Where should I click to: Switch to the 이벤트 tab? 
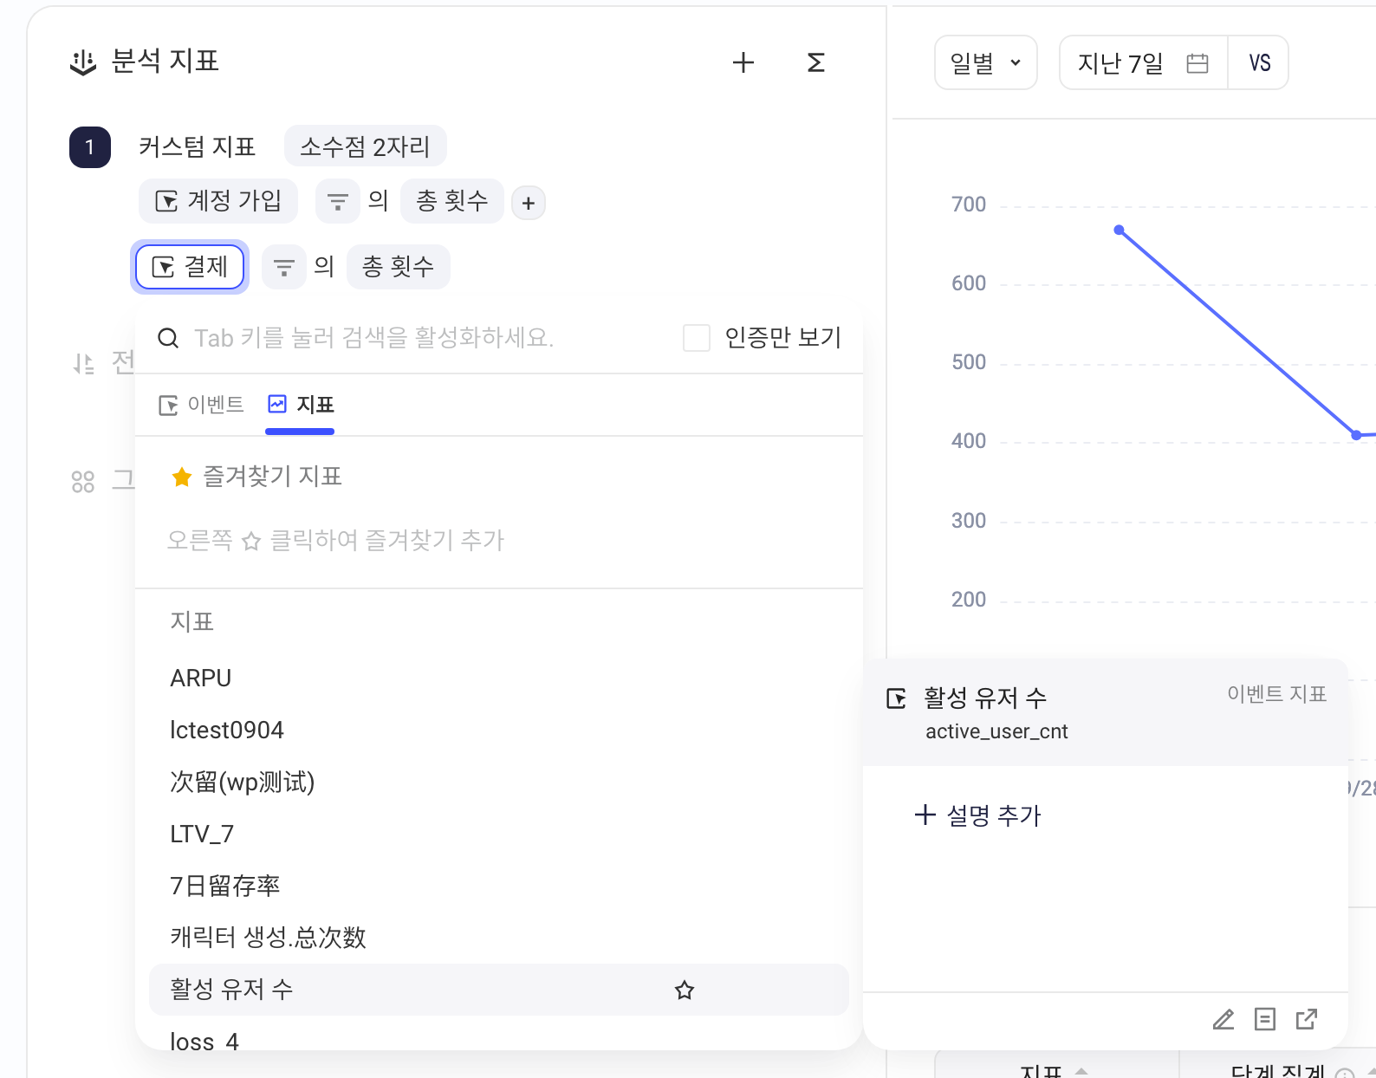202,405
